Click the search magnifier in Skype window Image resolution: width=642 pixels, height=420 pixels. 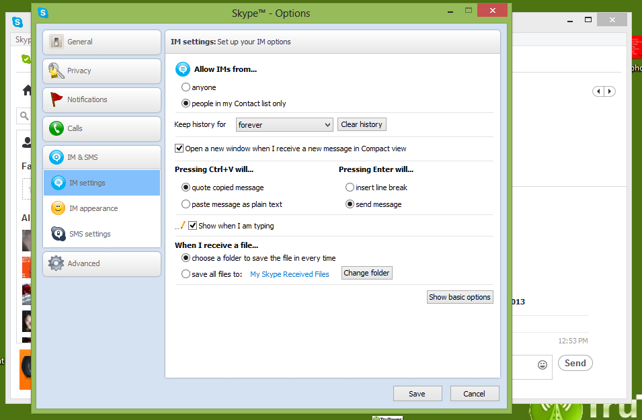tap(24, 116)
